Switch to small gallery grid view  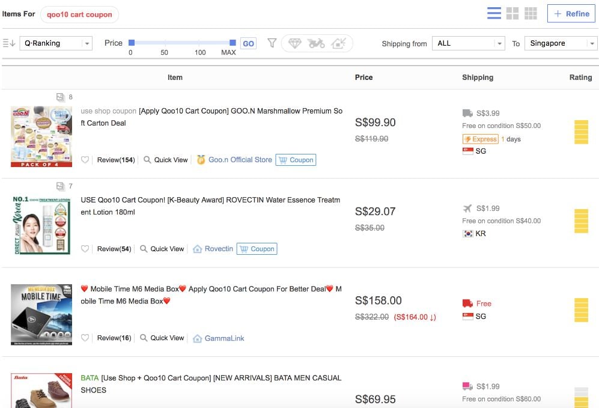(531, 13)
